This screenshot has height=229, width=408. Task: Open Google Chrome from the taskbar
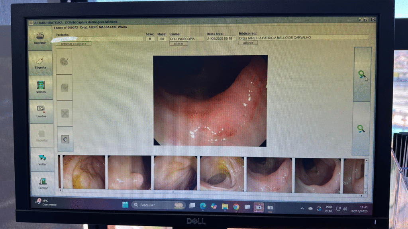pyautogui.click(x=236, y=207)
